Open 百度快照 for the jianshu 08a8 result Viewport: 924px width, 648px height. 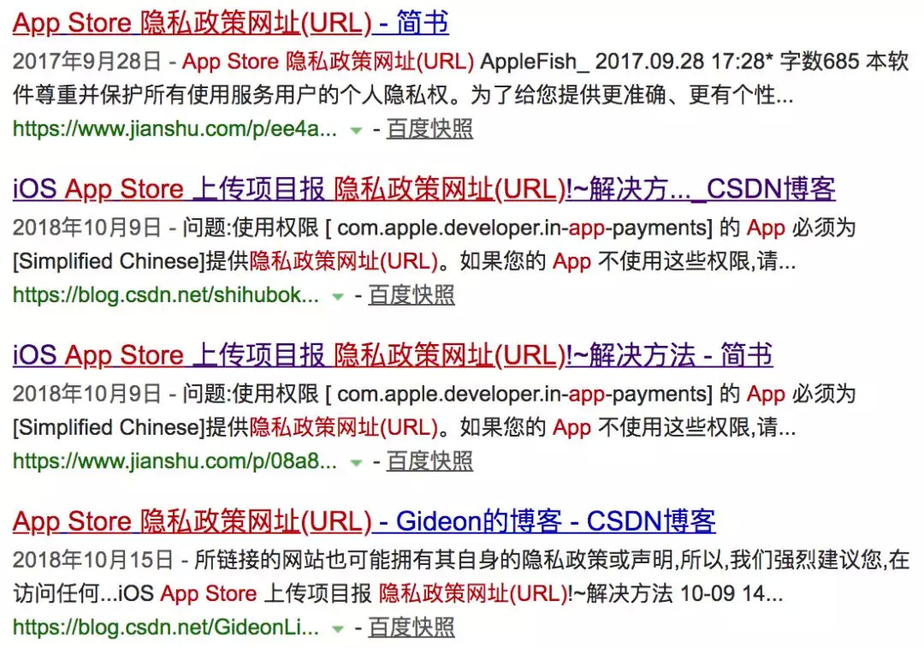coord(429,461)
